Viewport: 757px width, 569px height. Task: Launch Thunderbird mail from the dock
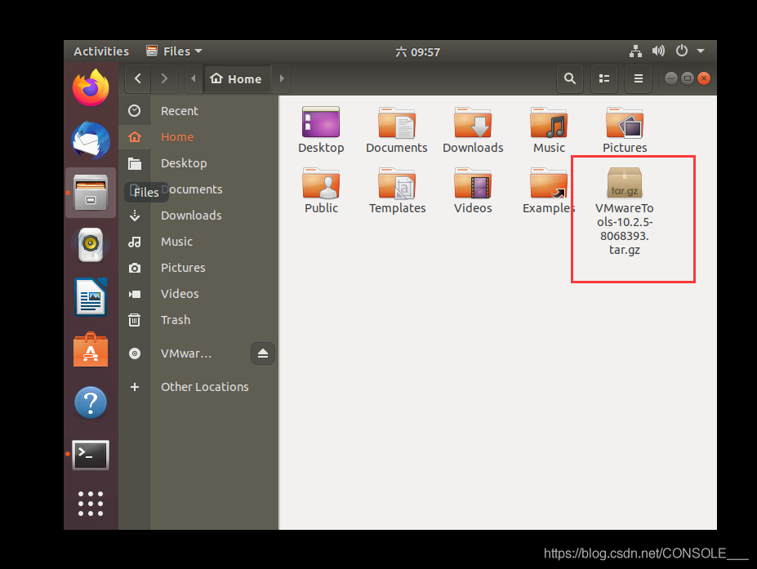point(91,140)
